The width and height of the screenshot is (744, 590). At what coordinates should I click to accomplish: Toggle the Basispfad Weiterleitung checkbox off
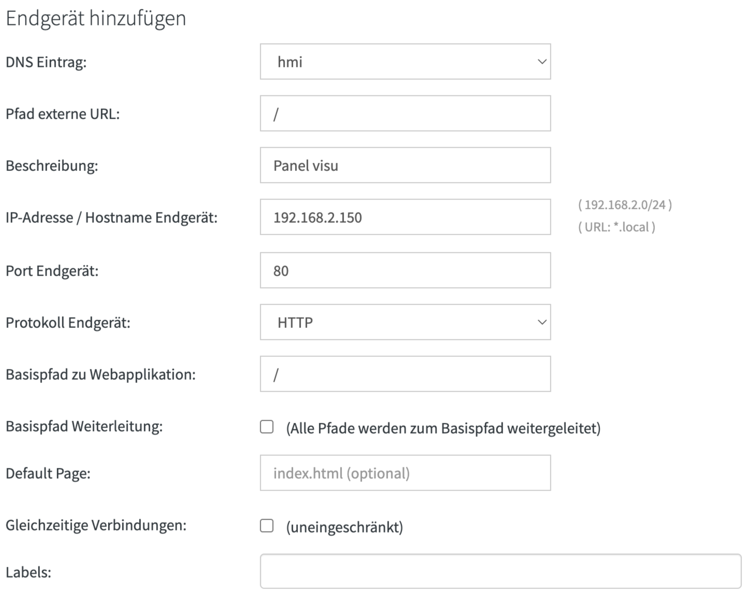point(266,427)
